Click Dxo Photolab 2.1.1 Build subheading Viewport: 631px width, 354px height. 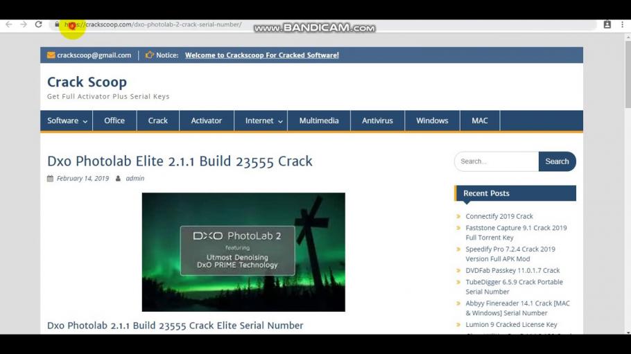pos(175,326)
